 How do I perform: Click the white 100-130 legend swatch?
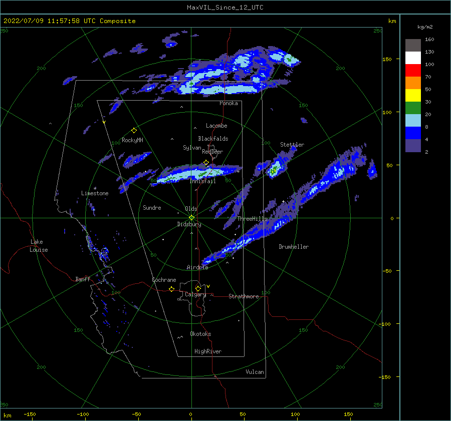coord(413,58)
